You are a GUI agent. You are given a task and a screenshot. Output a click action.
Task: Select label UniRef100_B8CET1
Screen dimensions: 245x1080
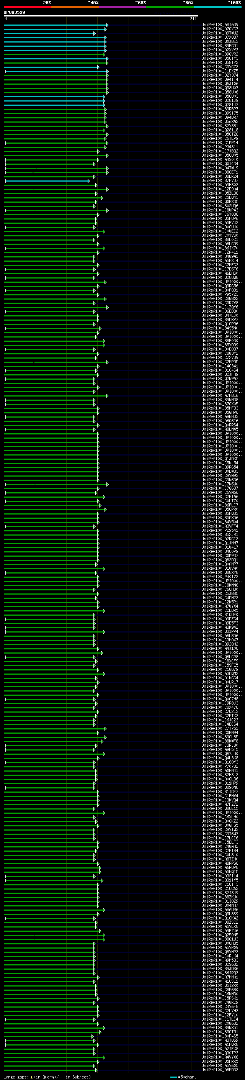click(220, 172)
